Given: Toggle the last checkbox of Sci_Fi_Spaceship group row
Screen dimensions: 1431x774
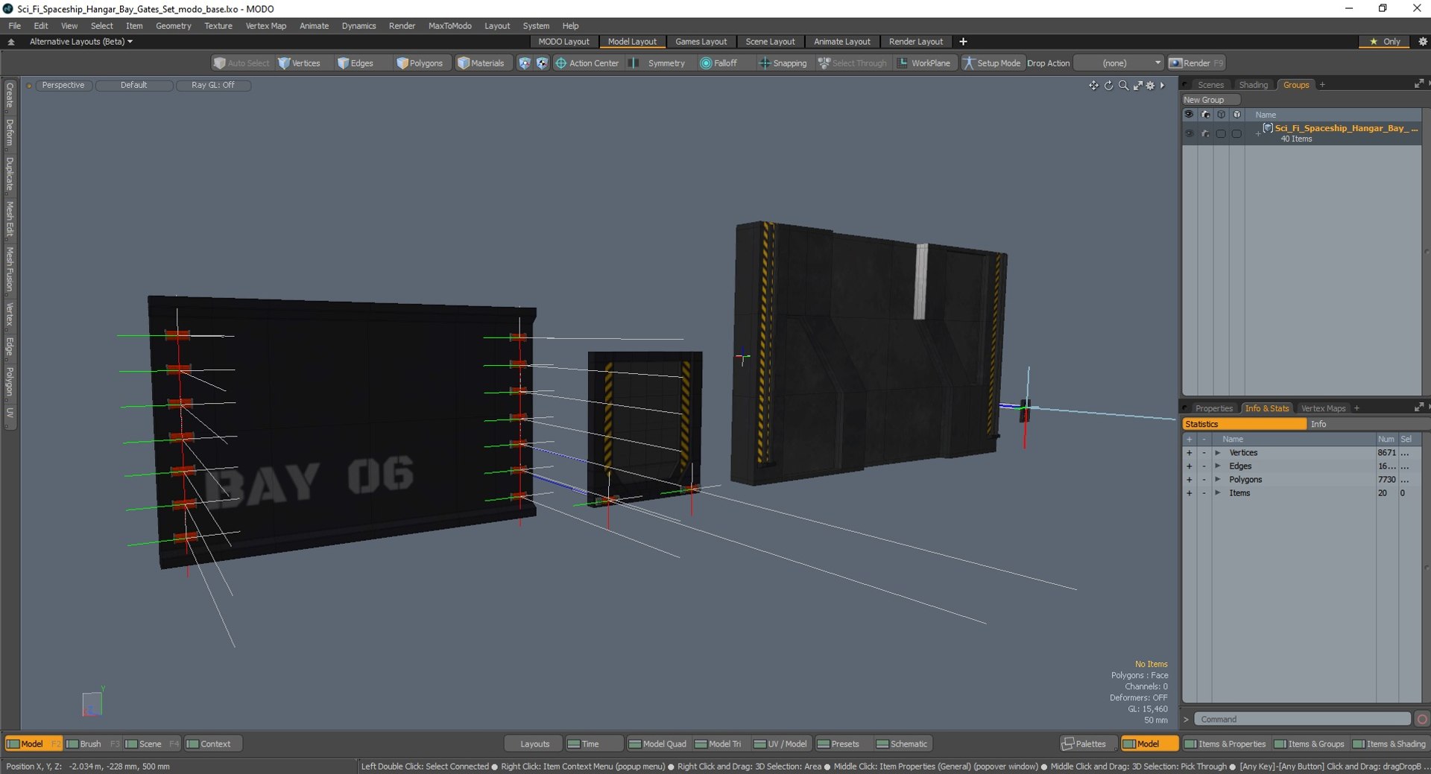Looking at the screenshot, I should pos(1236,133).
